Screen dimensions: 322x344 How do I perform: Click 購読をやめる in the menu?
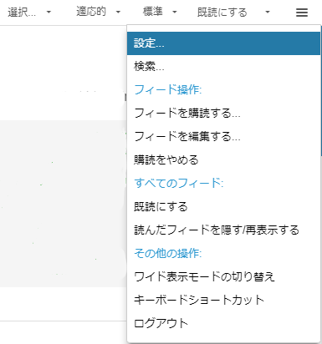(x=223, y=160)
